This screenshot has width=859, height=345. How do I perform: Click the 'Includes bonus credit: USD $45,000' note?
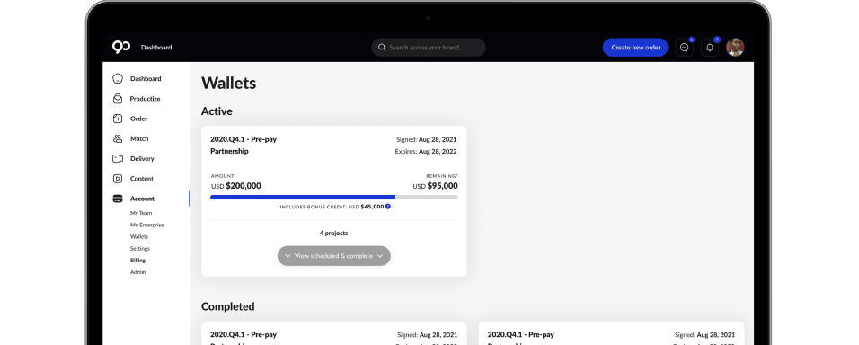click(331, 207)
